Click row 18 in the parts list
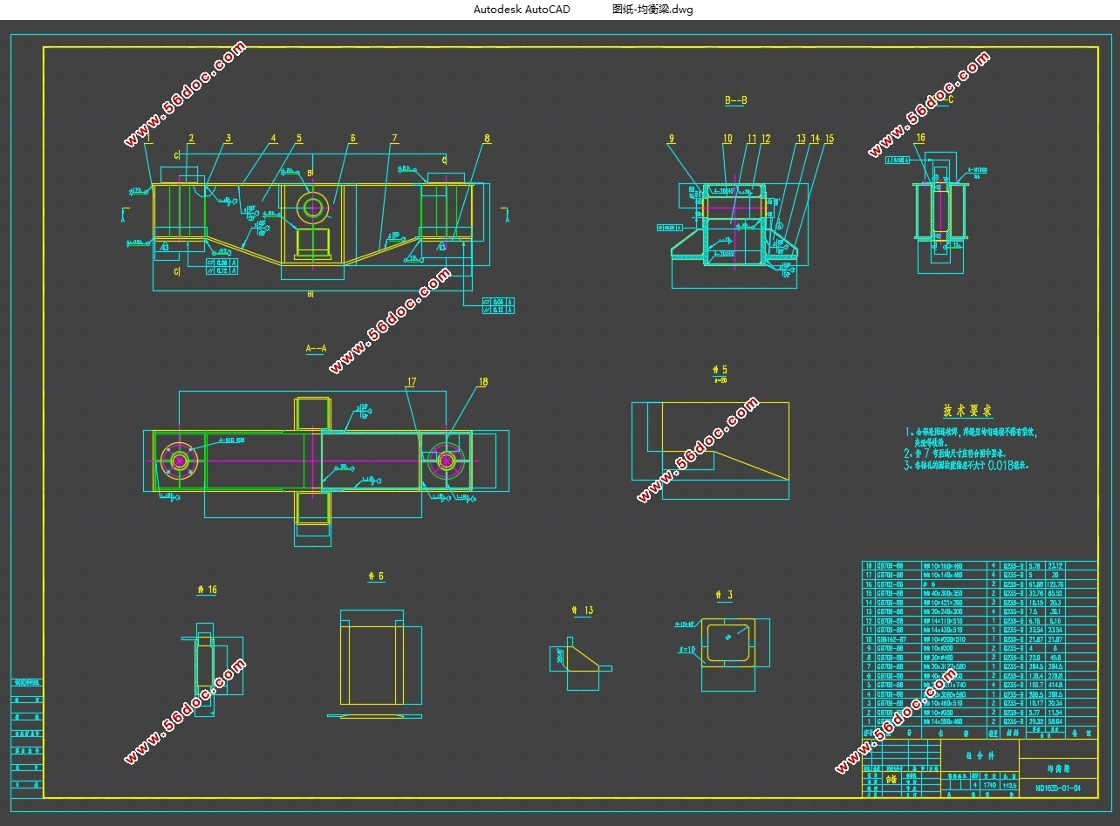The height and width of the screenshot is (826, 1120). pyautogui.click(x=980, y=565)
